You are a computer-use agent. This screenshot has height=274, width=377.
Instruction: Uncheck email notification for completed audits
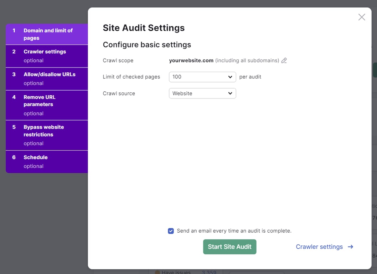171,231
